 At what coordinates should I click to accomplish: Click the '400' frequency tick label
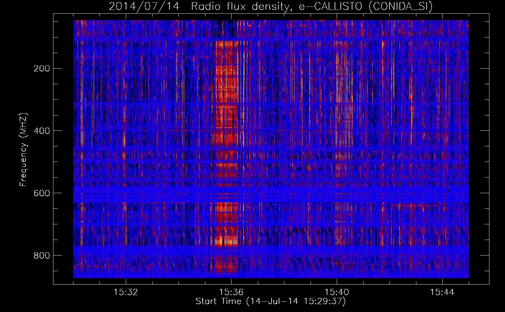tap(42, 131)
